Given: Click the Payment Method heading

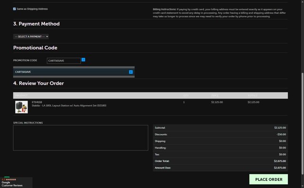Looking at the screenshot, I should (37, 24).
